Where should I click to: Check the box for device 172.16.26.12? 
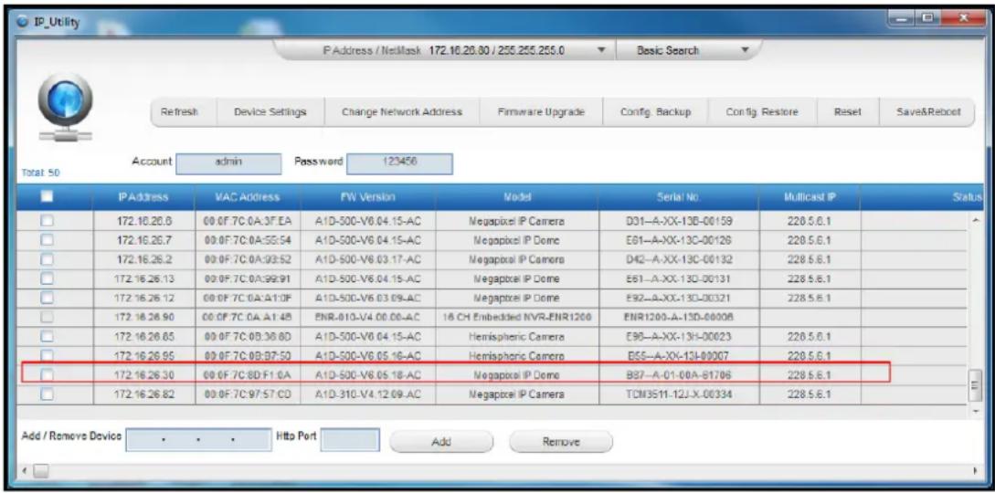click(x=48, y=297)
